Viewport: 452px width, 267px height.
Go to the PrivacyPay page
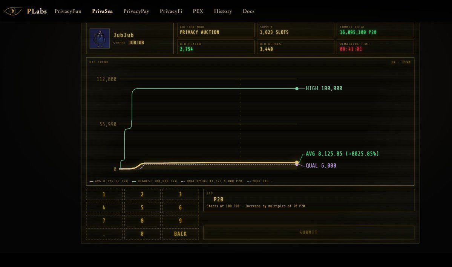pos(136,11)
